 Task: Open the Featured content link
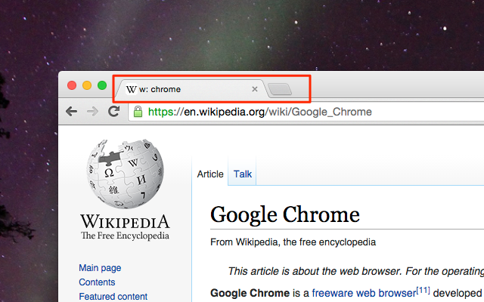[x=113, y=296]
